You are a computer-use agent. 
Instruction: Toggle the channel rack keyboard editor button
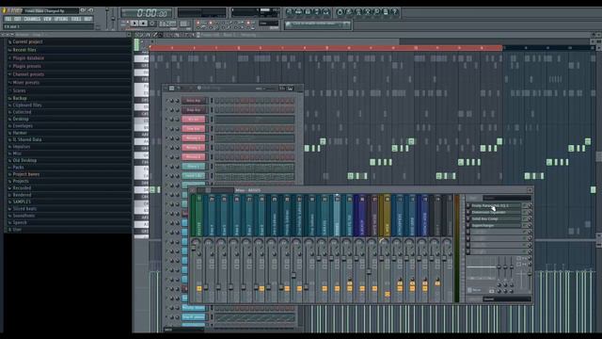click(x=291, y=89)
